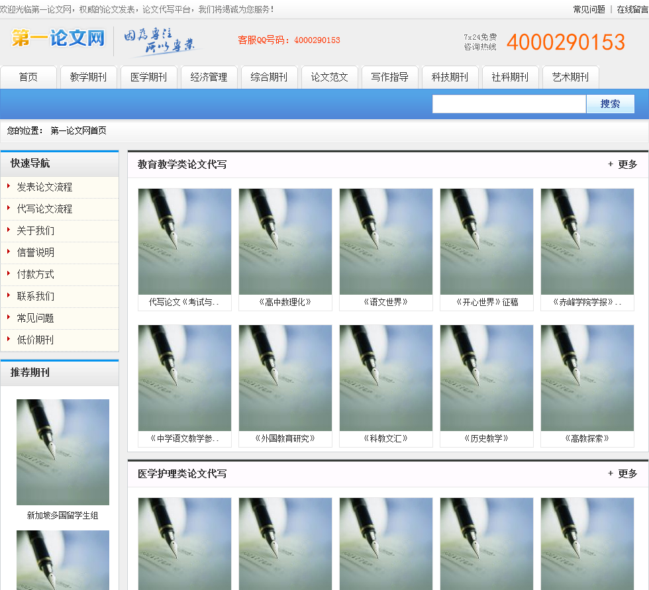Screen dimensions: 649x590
Task: Click the 新加坡多国留学生组 caption link
Action: 62,516
